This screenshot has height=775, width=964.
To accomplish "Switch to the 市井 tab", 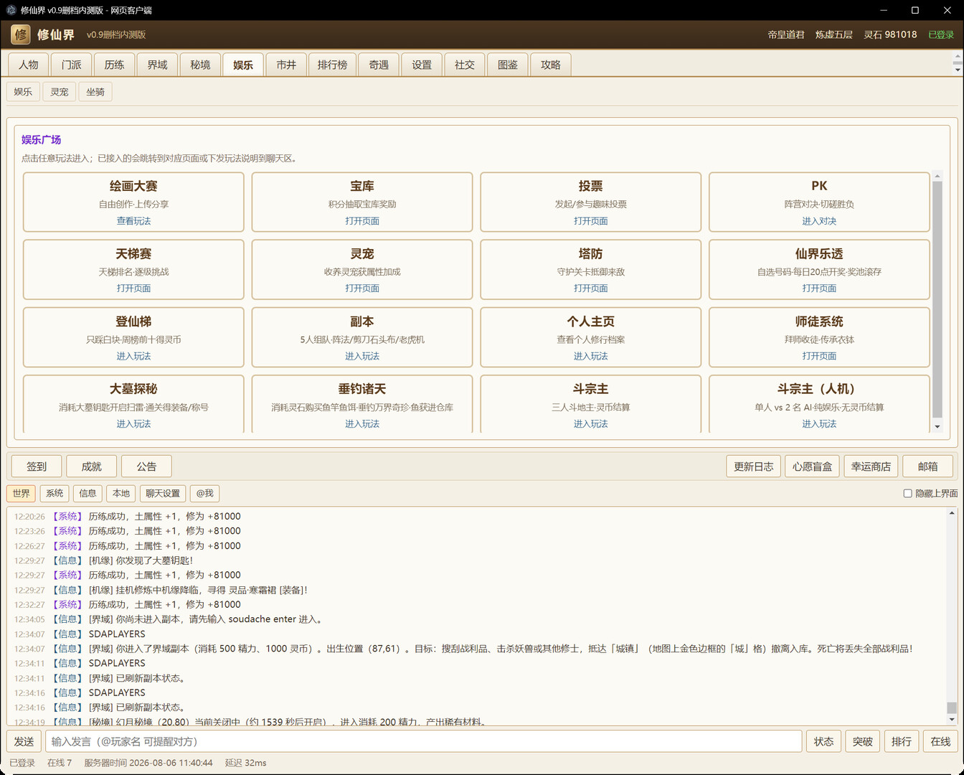I will [x=286, y=65].
